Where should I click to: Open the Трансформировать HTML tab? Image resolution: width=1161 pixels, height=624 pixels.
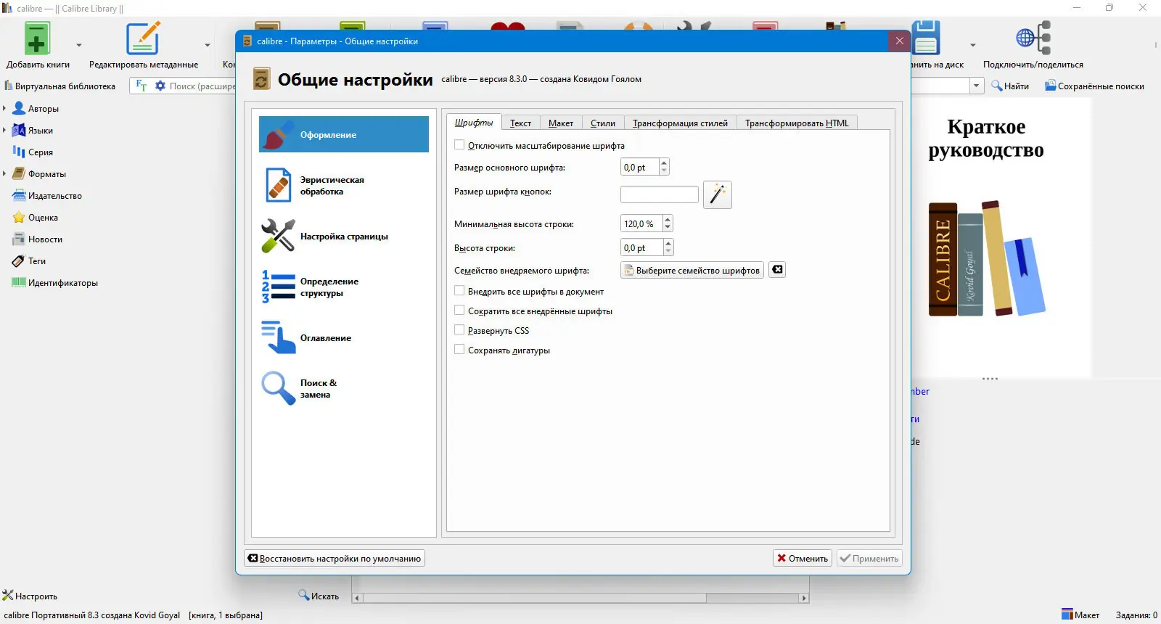[797, 123]
